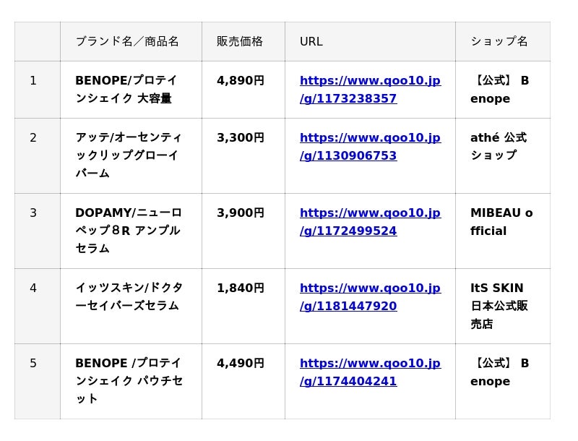Select the イッツスキン/ドクターセイバーズセラム product cell
The image size is (578, 441).
[x=129, y=297]
